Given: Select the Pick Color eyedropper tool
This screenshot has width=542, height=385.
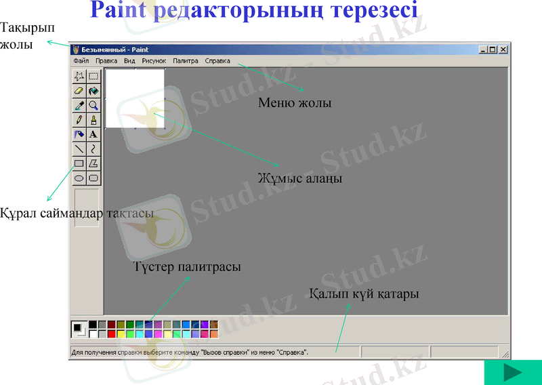Looking at the screenshot, I should (x=79, y=105).
